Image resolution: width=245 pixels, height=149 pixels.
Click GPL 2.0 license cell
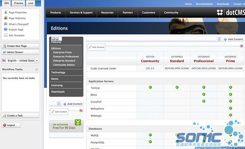150,68
